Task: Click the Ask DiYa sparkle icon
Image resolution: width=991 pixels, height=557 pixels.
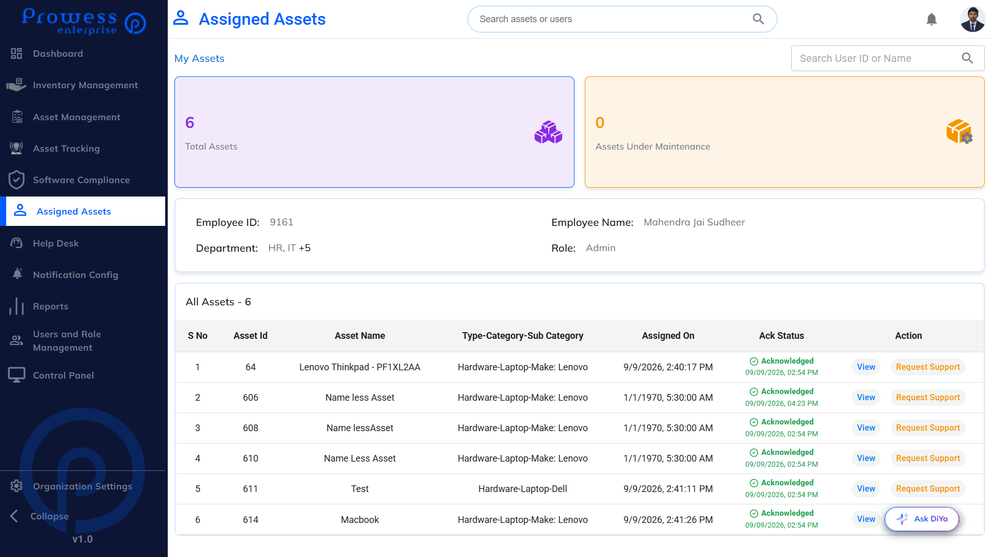Action: click(x=902, y=519)
